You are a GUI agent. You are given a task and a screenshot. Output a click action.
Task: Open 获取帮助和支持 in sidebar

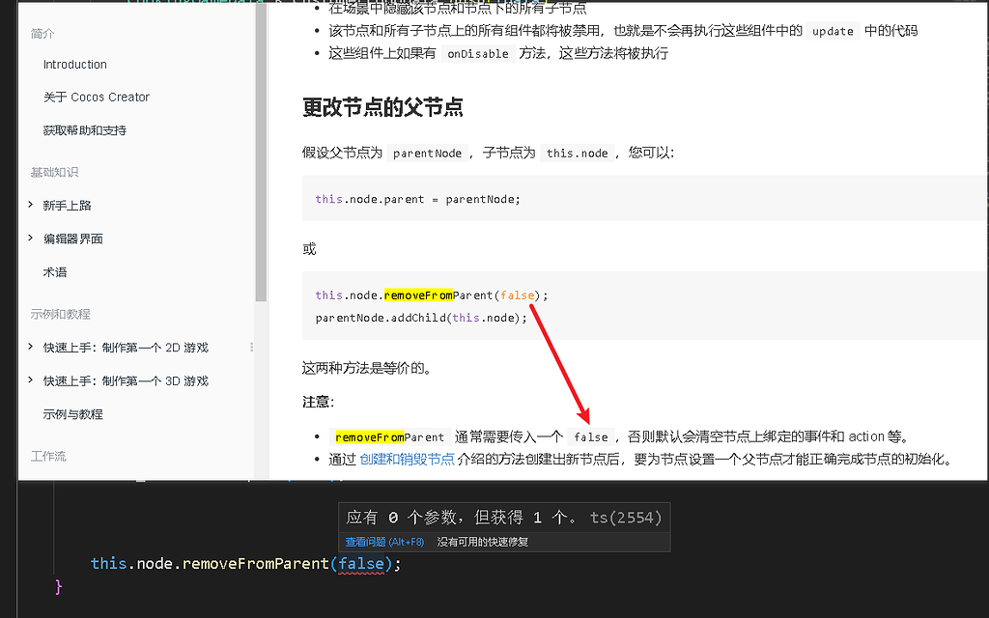pos(85,130)
